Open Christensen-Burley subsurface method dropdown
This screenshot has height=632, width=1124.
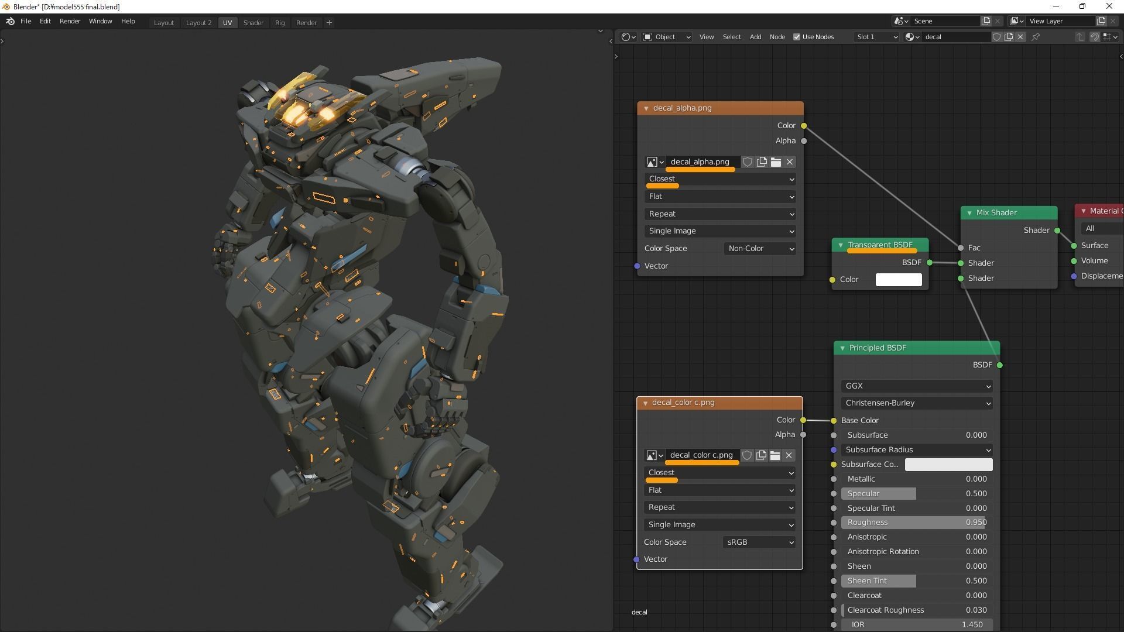click(917, 403)
